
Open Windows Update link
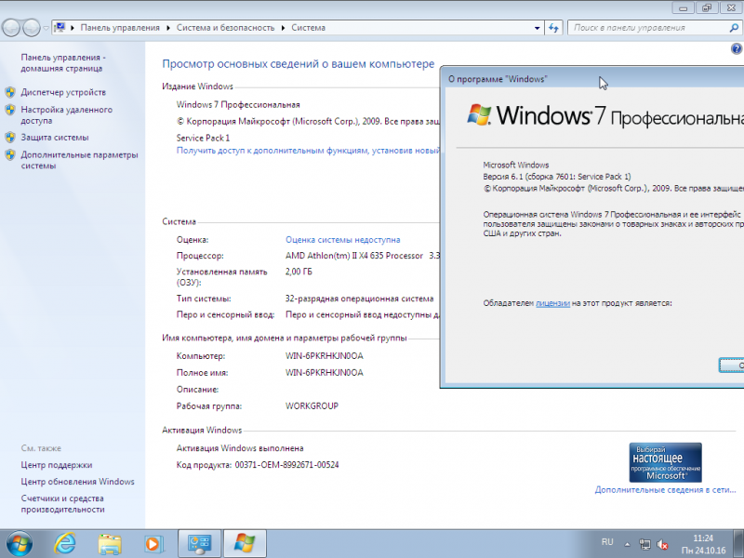coord(77,482)
